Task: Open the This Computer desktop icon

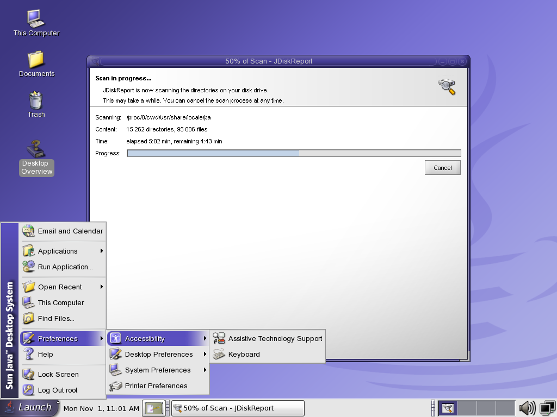Action: click(x=36, y=23)
